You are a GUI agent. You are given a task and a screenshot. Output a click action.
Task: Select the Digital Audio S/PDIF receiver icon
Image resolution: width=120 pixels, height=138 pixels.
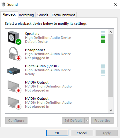(x=13, y=71)
